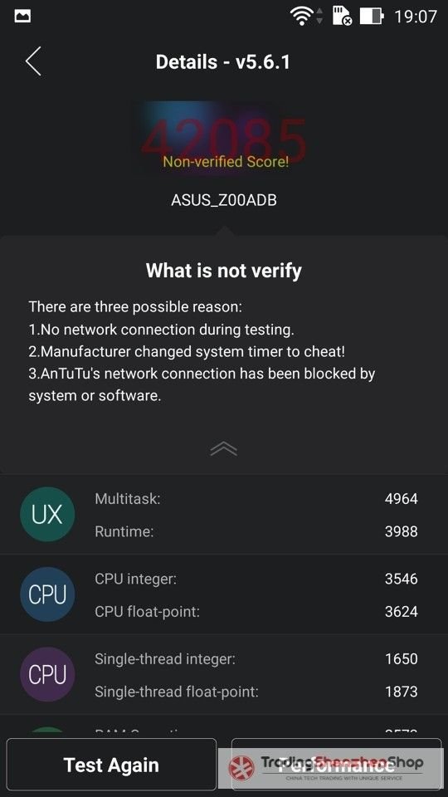Image resolution: width=448 pixels, height=797 pixels.
Task: Select the purple CPU circle icon
Action: click(x=47, y=674)
